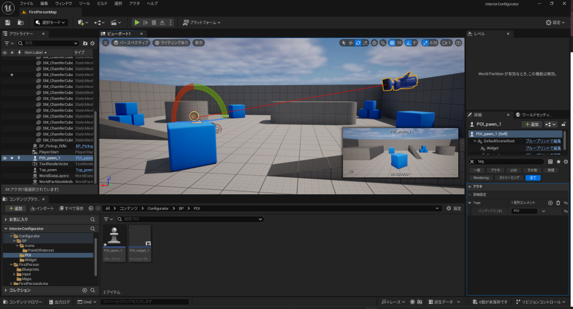
Task: Select the rotate gizmo tool in viewport
Action: [358, 43]
